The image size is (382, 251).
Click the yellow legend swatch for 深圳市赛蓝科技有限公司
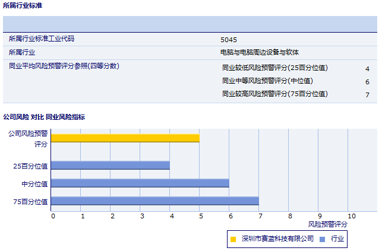[x=233, y=239]
